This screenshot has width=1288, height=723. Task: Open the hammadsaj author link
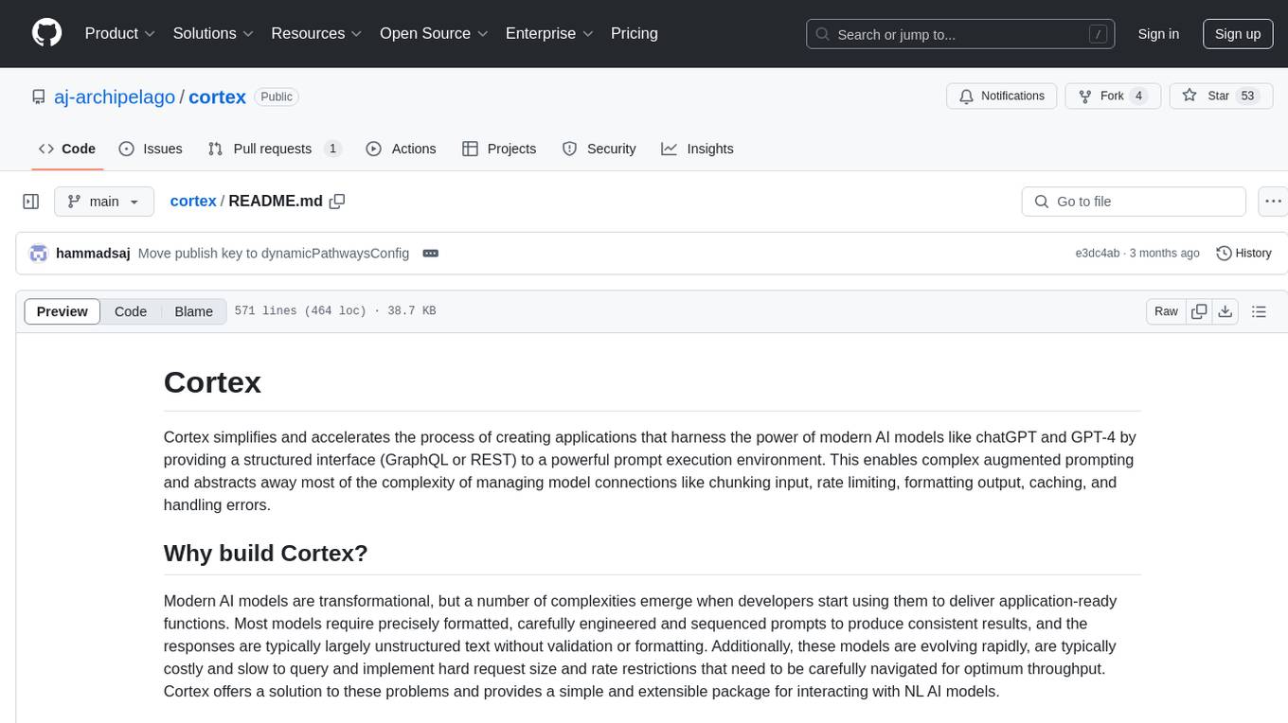[93, 254]
